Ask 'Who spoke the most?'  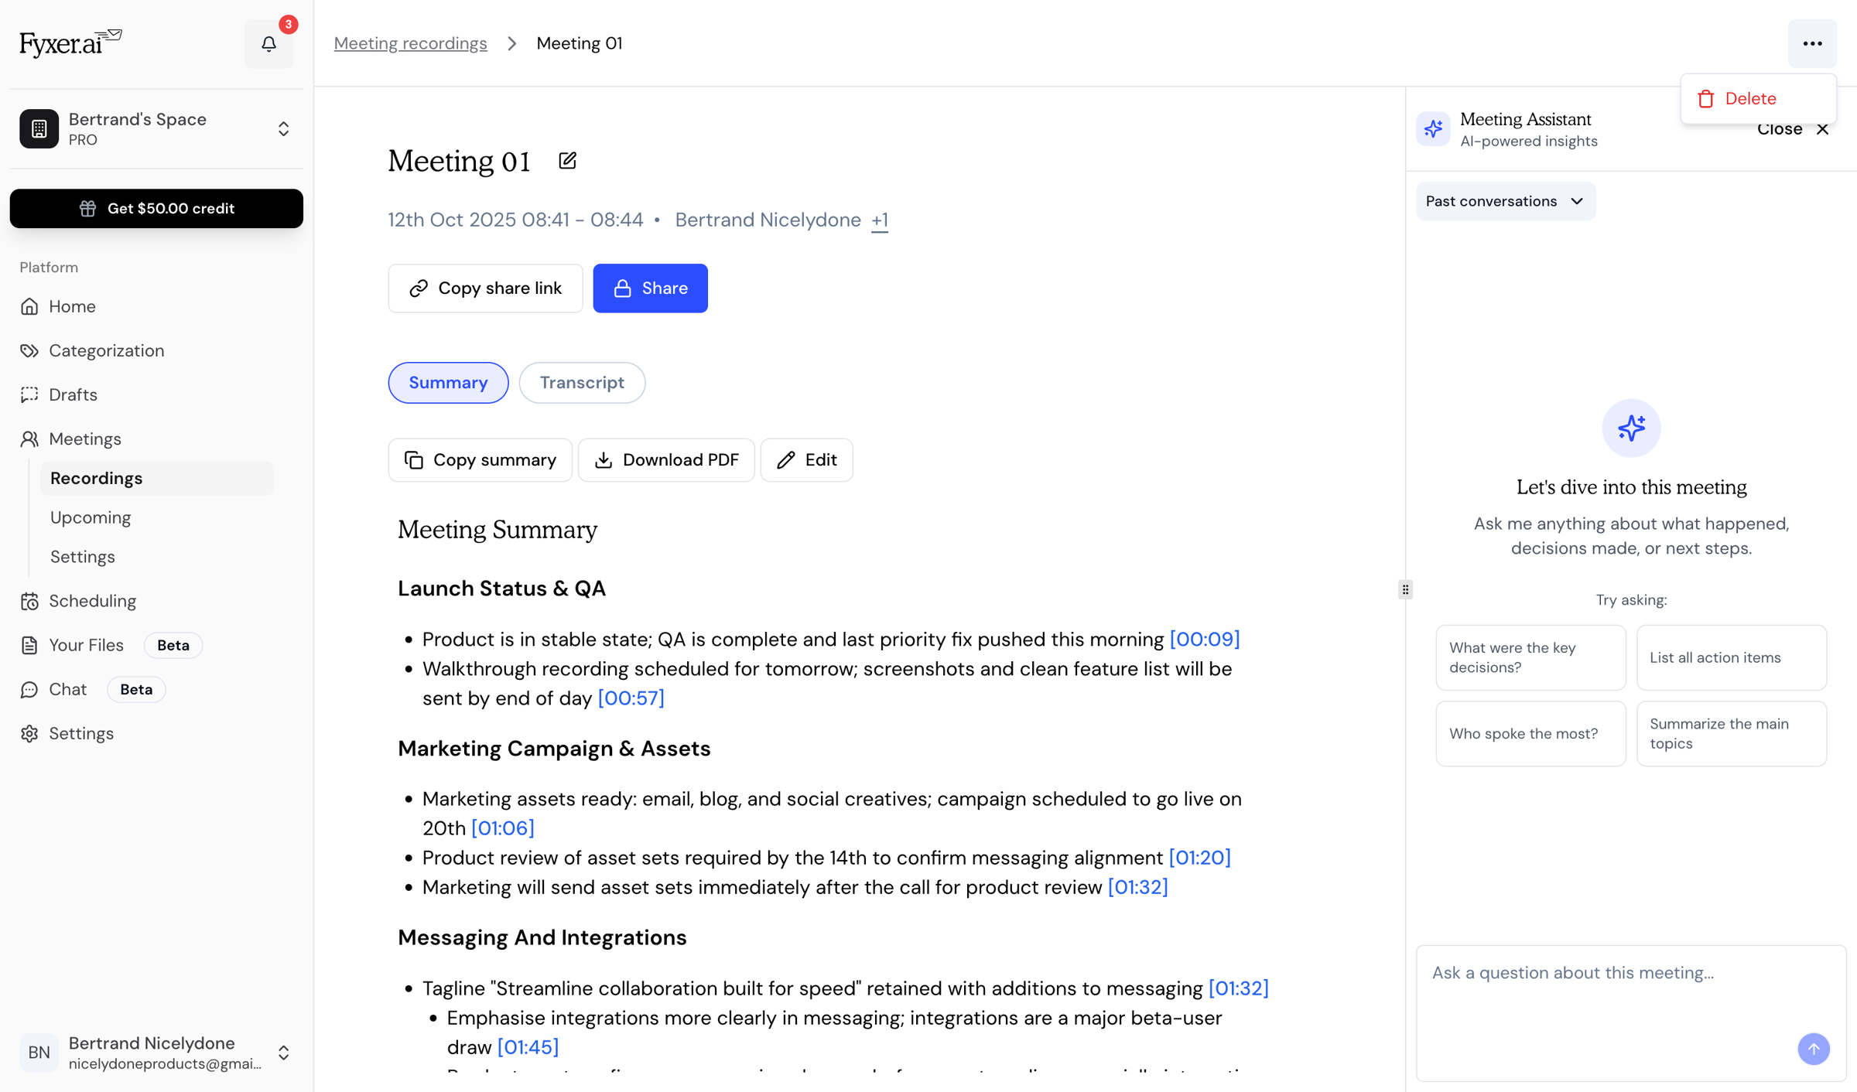pos(1530,733)
